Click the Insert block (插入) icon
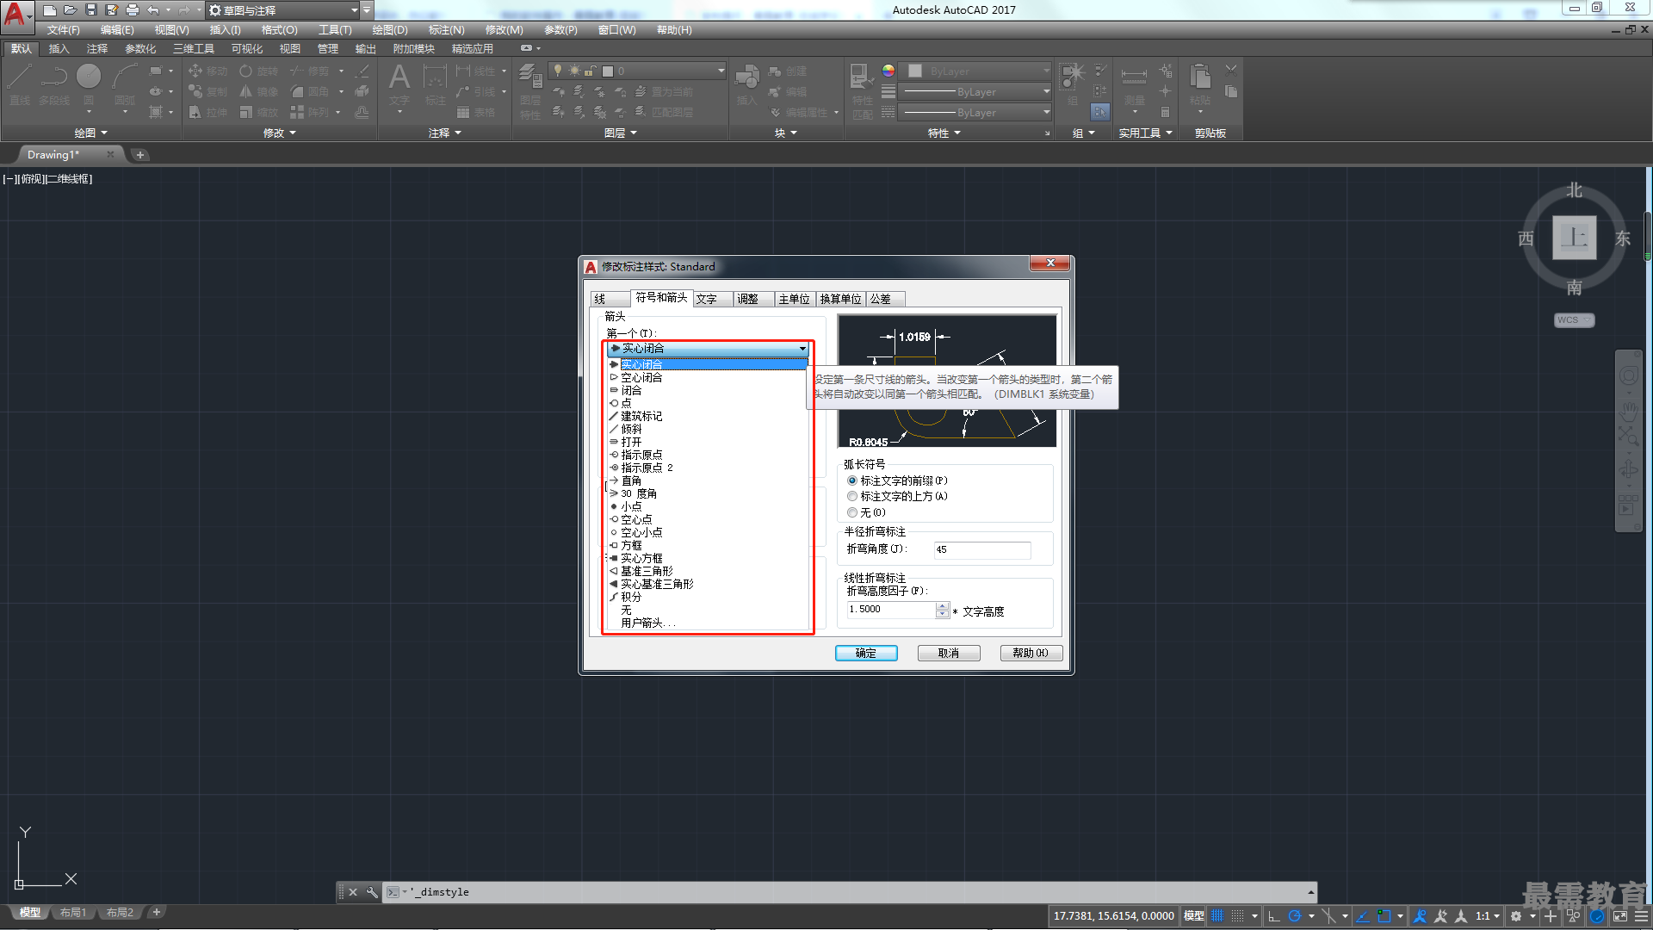The height and width of the screenshot is (930, 1653). [746, 84]
